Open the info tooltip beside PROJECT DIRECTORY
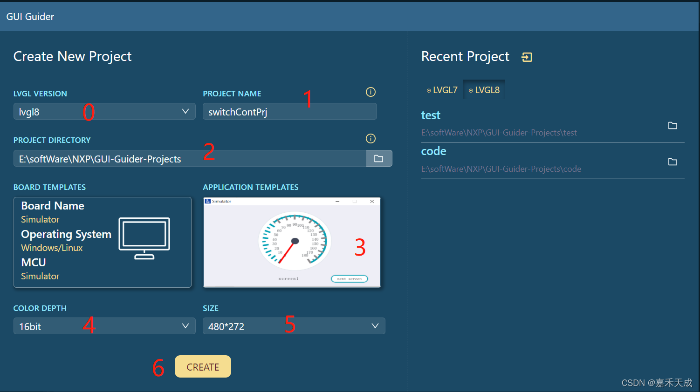Viewport: 700px width, 392px height. (371, 138)
